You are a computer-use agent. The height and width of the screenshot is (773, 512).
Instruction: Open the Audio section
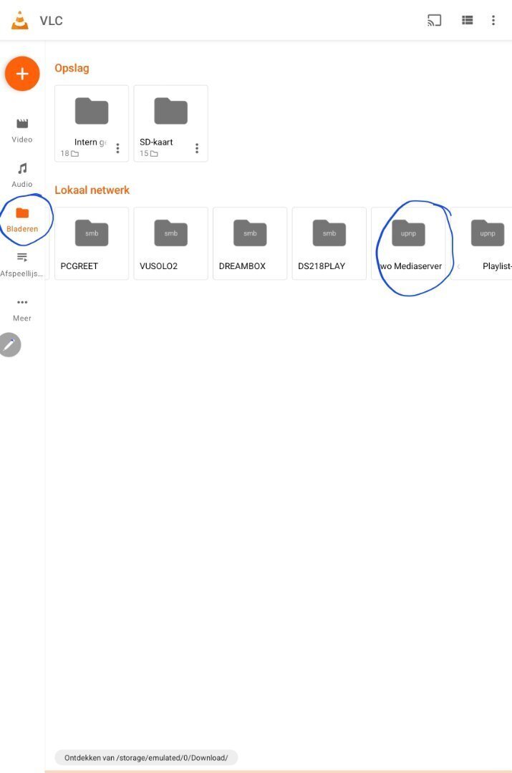click(22, 175)
